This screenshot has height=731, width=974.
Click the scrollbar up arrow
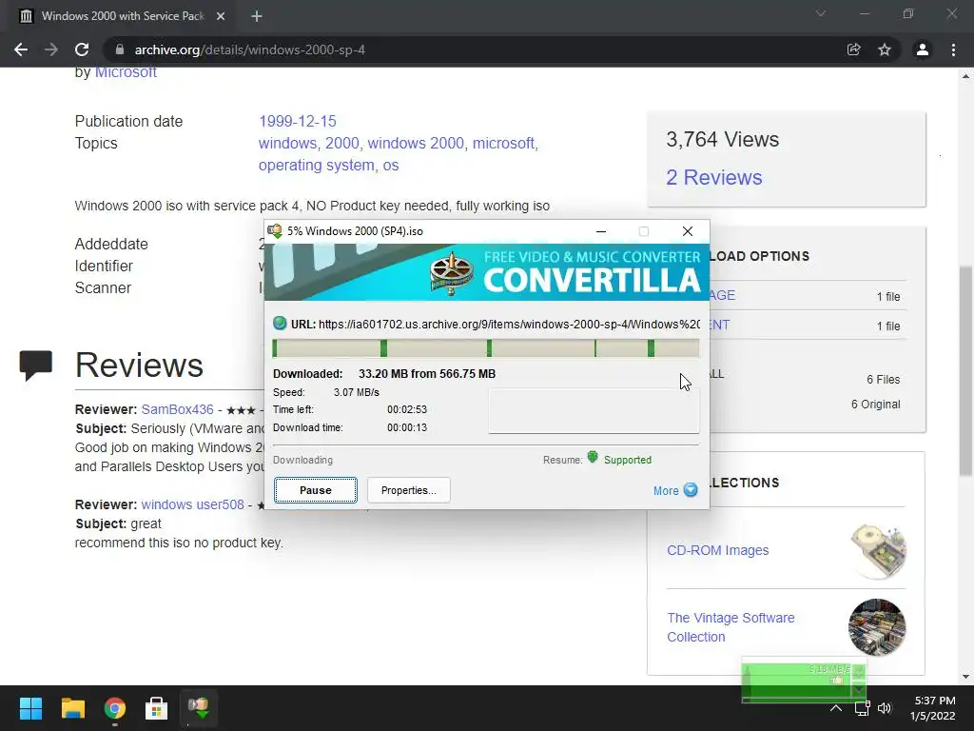point(965,76)
